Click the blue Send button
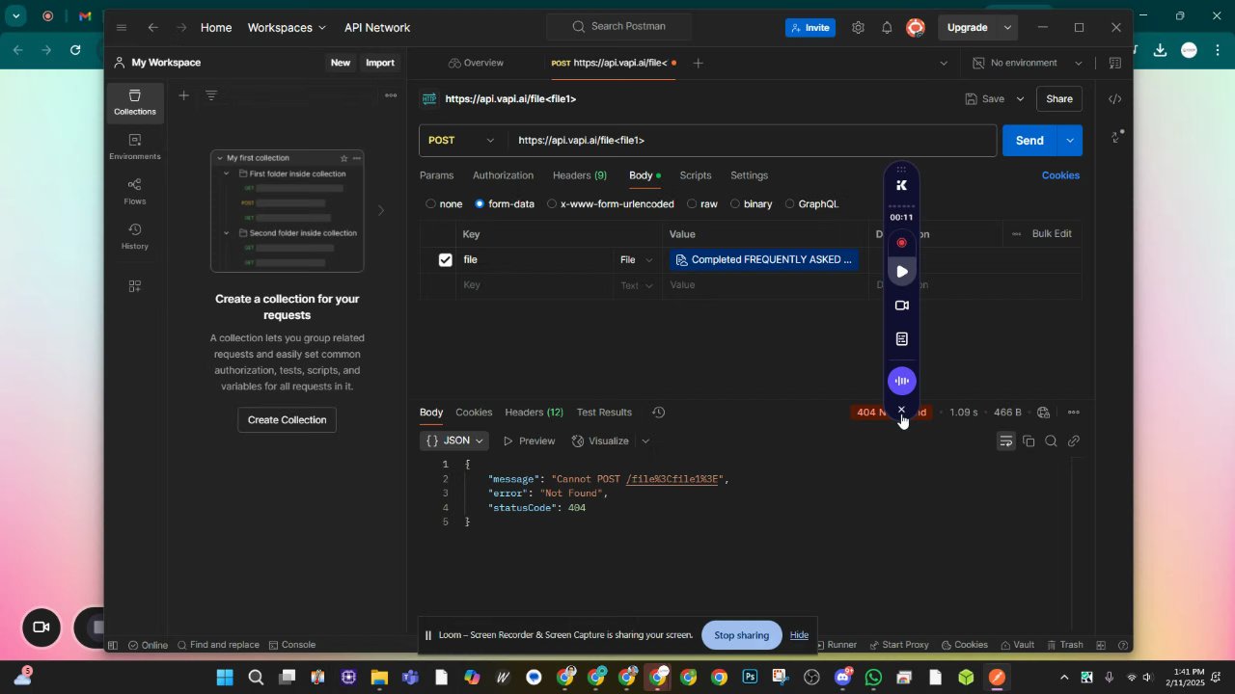 point(1029,141)
